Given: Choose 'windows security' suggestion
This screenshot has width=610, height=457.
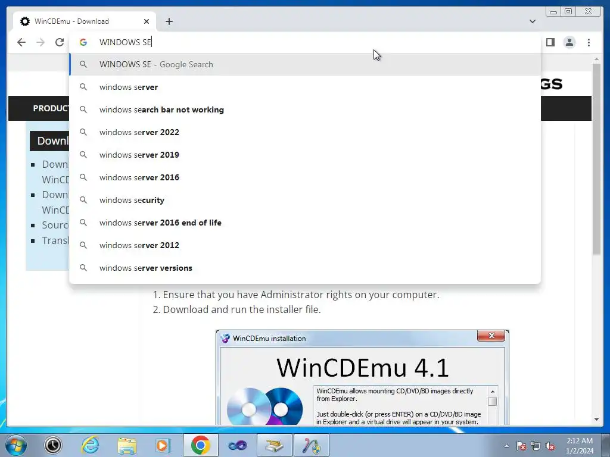Looking at the screenshot, I should tap(305, 200).
